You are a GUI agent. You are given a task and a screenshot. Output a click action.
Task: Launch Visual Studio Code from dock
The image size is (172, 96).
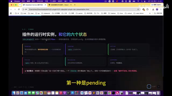(82, 93)
